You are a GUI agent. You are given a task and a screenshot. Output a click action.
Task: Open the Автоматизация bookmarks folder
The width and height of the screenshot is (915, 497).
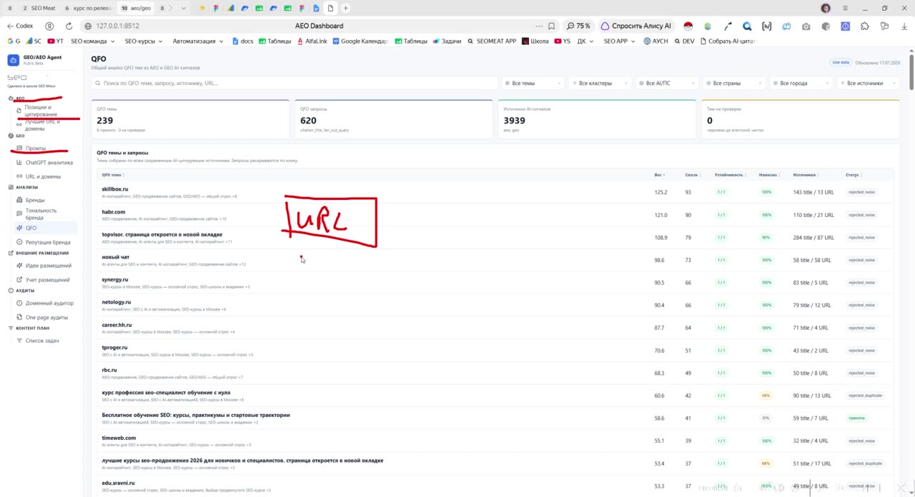tap(197, 41)
